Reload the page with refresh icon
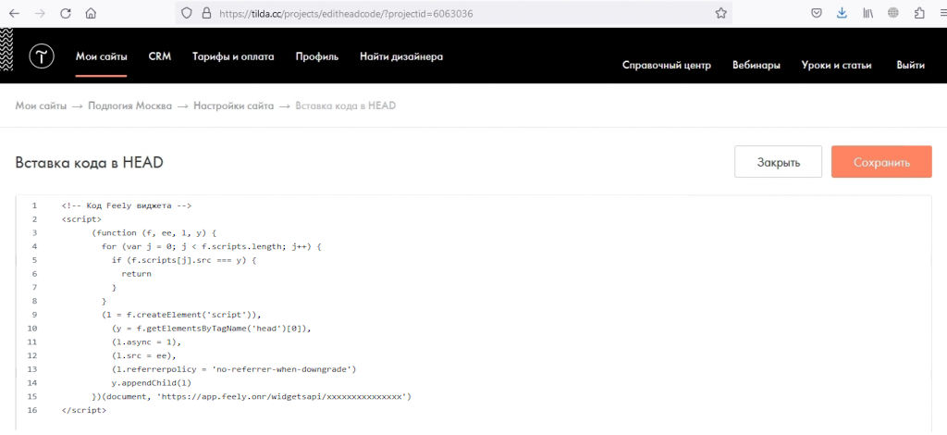The width and height of the screenshot is (947, 435). point(66,13)
